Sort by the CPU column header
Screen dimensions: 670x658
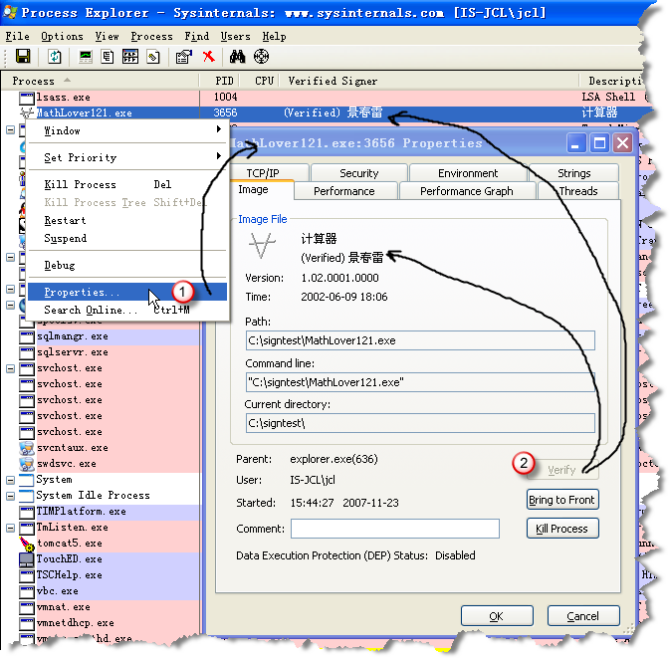[260, 81]
